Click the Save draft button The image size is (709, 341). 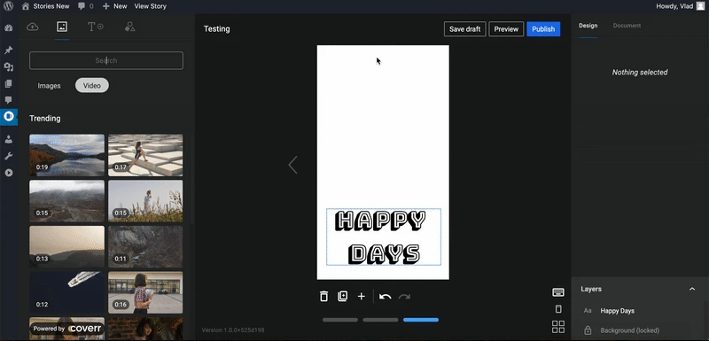pos(464,29)
